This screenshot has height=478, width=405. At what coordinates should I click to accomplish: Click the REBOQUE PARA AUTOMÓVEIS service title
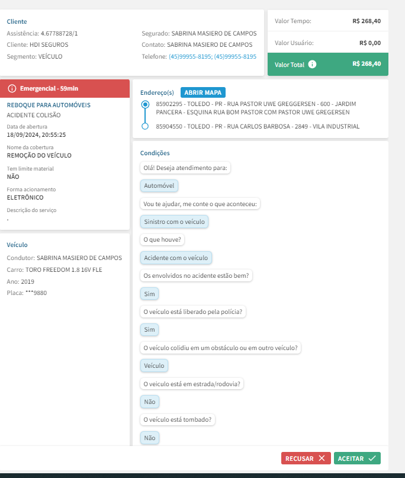(x=49, y=105)
